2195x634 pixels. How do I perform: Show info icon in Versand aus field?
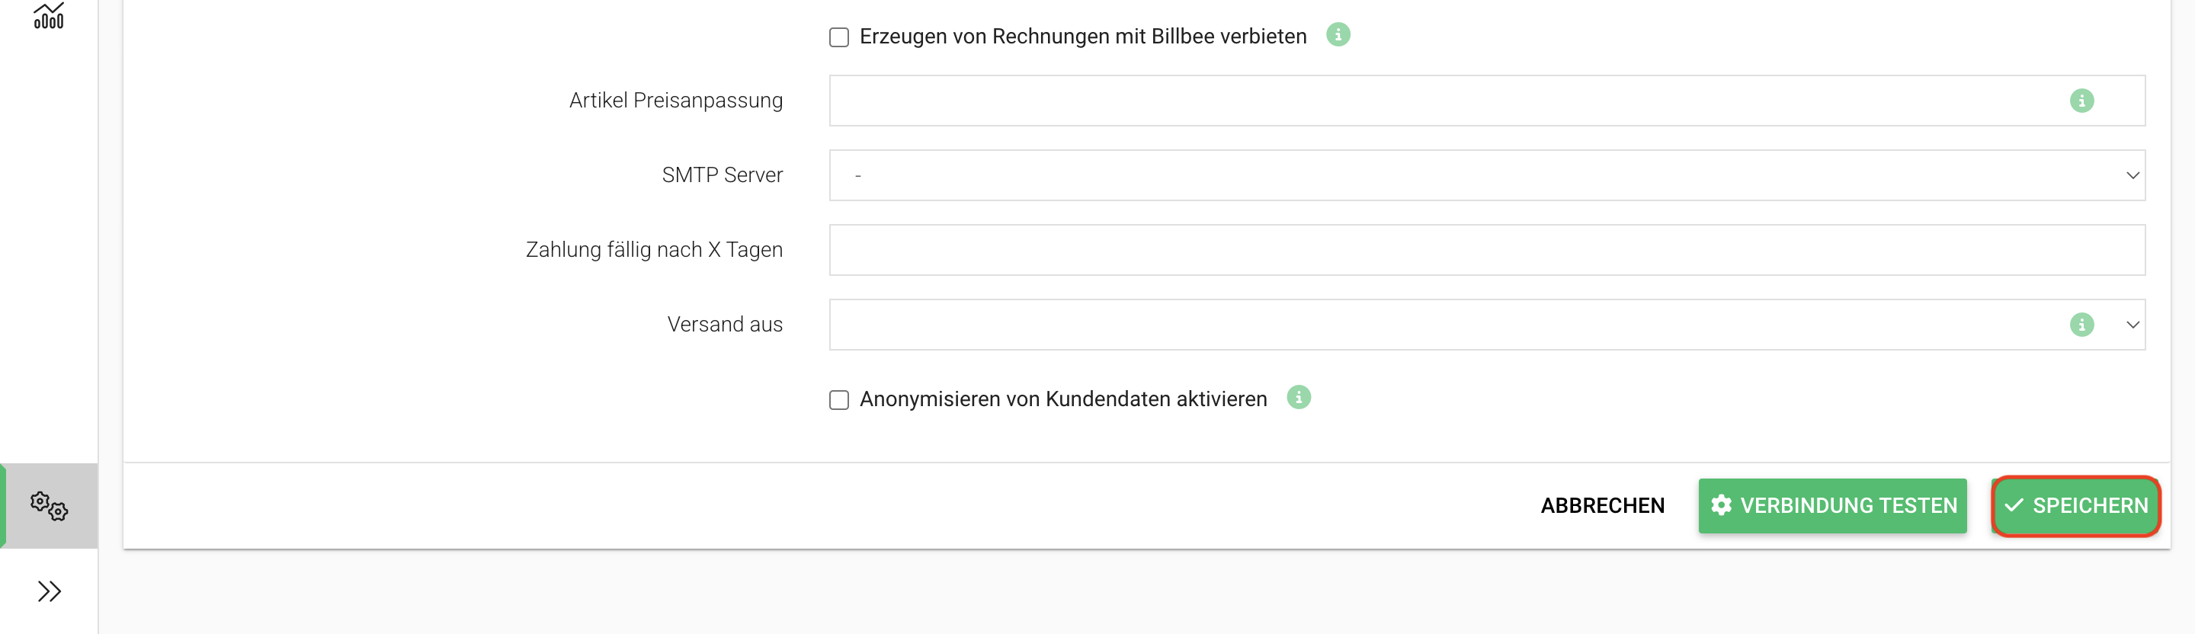2081,325
